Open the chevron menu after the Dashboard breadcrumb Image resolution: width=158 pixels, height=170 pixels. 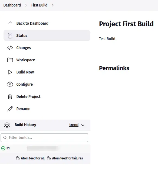pyautogui.click(x=26, y=5)
